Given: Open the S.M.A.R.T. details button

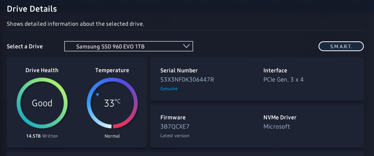Looking at the screenshot, I should [x=341, y=46].
